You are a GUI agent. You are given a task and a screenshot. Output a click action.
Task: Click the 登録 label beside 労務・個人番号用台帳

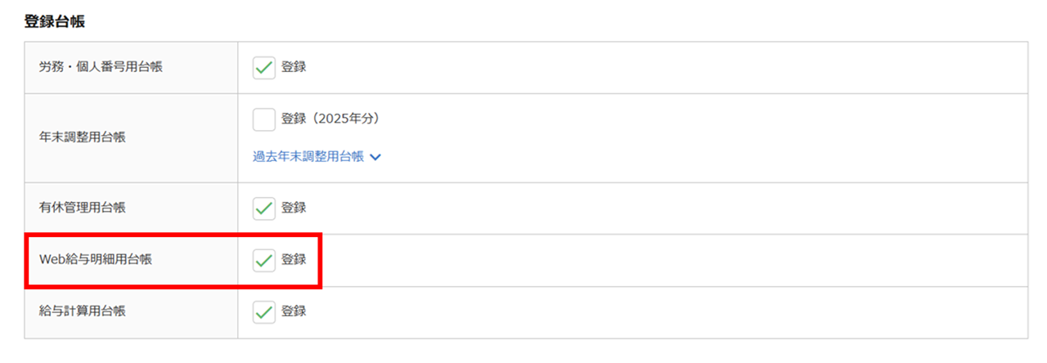tap(294, 67)
